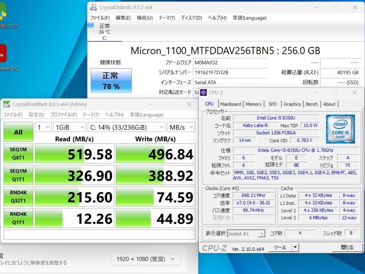Screen dimensions: 365x274
Task: Expand the target drive C: dropdown
Action: (127, 127)
